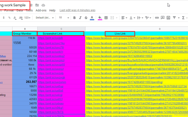188x117 pixels.
Task: Select cell with value 263,567
Action: [x=25, y=82]
